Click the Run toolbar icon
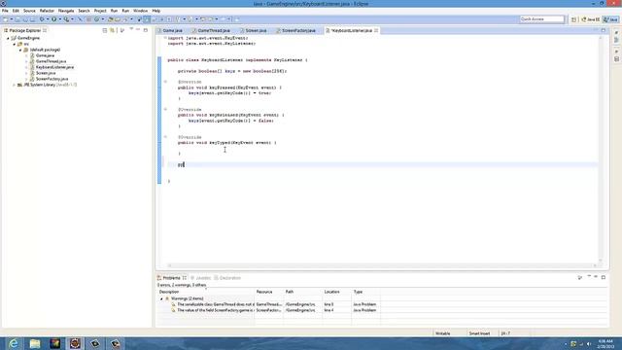The width and height of the screenshot is (622, 350). tap(54, 19)
